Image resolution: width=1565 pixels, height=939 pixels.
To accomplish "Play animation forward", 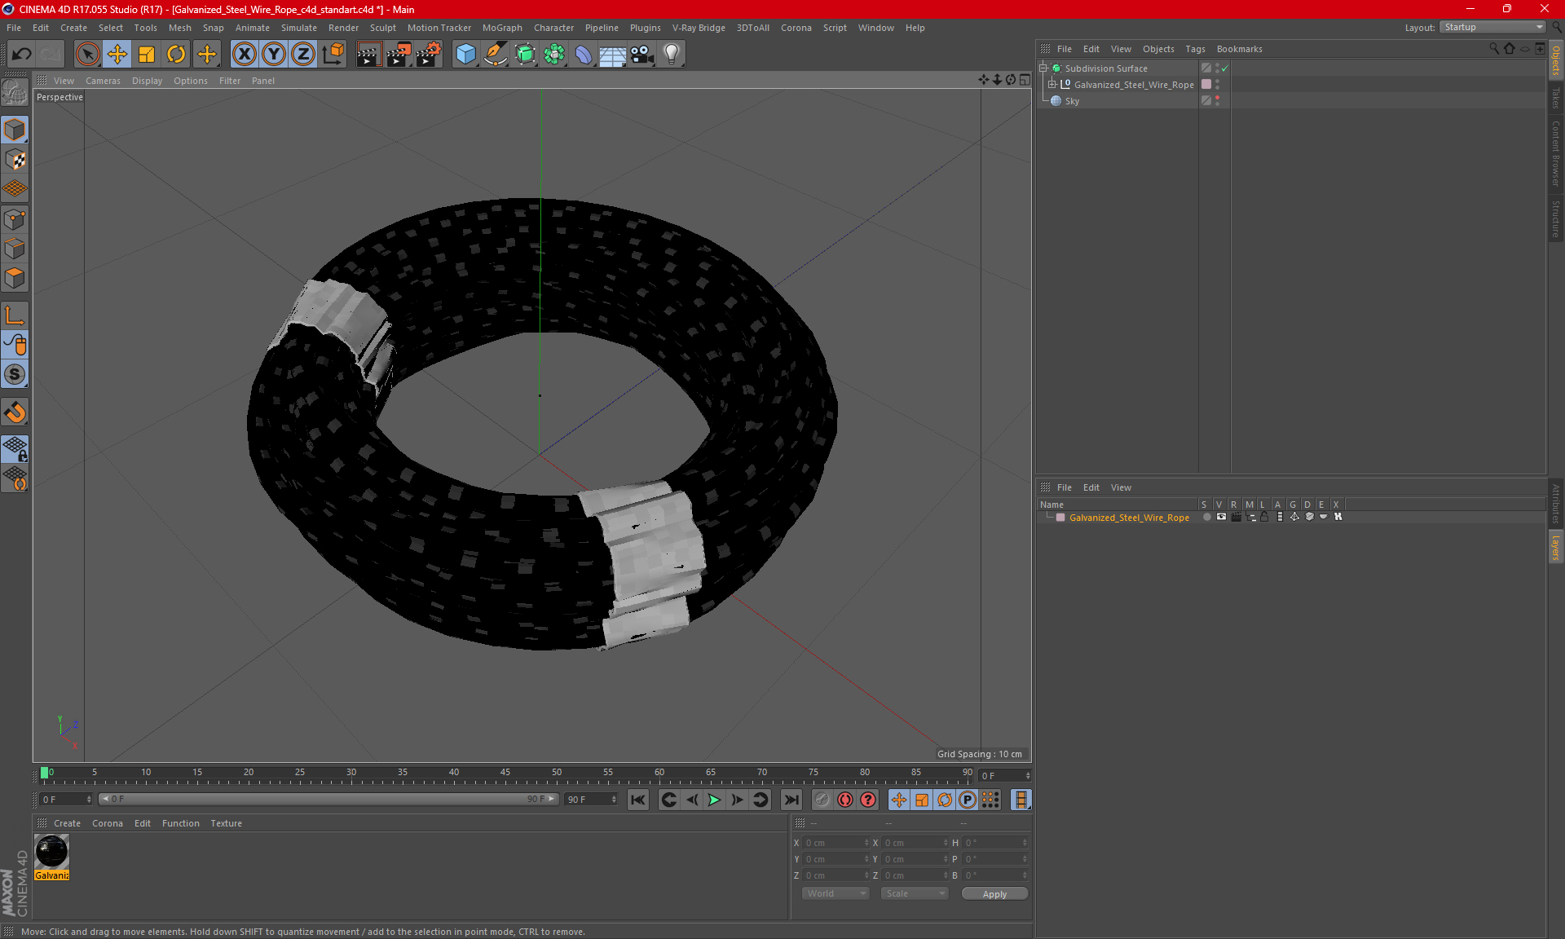I will click(714, 800).
